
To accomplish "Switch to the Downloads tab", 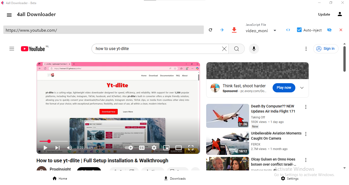I will point(175,178).
